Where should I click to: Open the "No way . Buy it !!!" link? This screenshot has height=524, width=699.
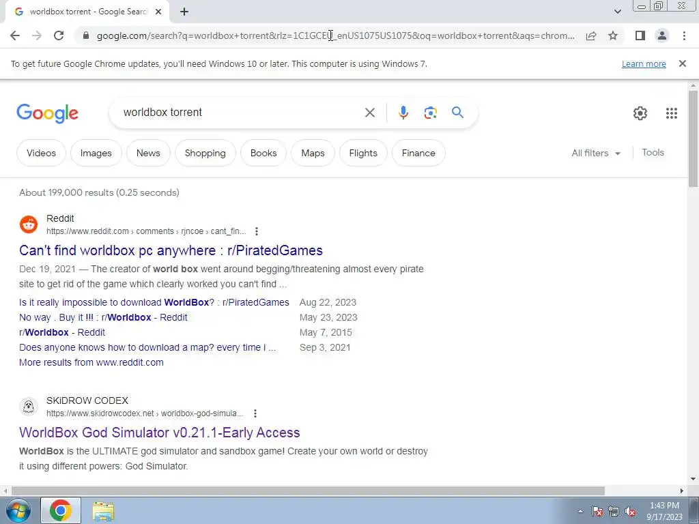click(x=103, y=317)
